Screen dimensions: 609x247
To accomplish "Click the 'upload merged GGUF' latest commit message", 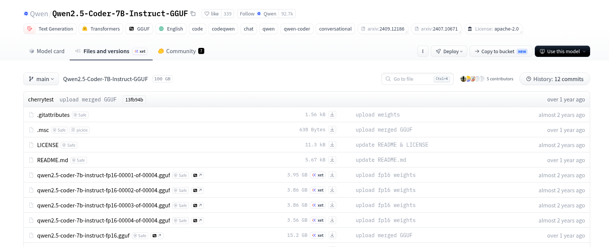I will tap(88, 100).
